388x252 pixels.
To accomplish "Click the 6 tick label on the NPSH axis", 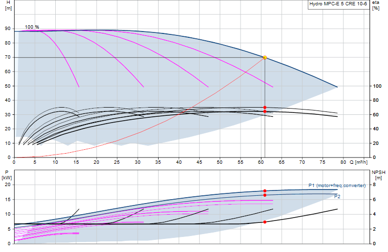I will (374, 200).
